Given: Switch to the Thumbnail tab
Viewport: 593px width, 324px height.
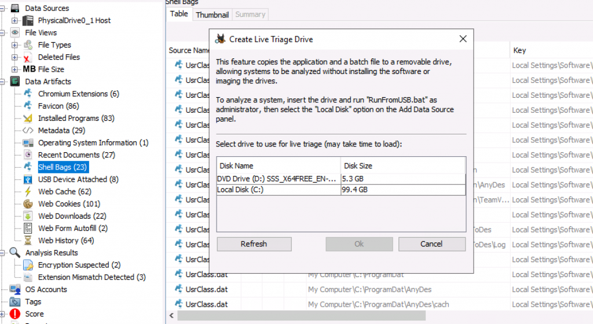Looking at the screenshot, I should pyautogui.click(x=212, y=14).
